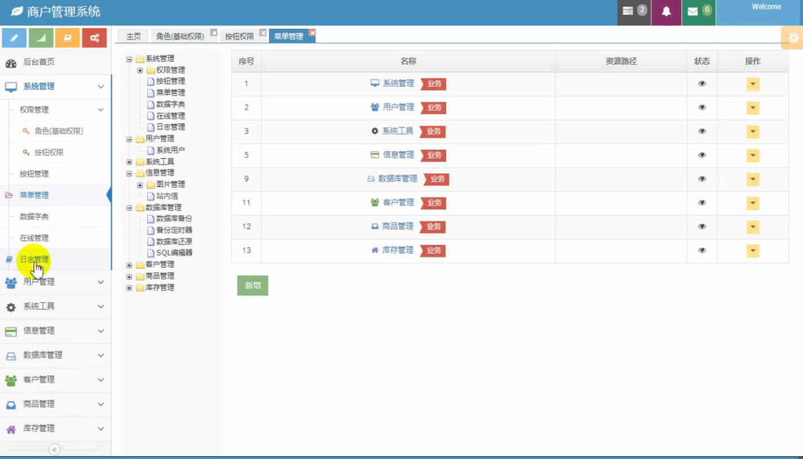Click the drive icon beside sidebar 数据库管理
Image resolution: width=803 pixels, height=459 pixels.
pyautogui.click(x=11, y=356)
